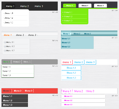This screenshot has height=109, width=119.
Task: Open Menu 2 in the dark top bar
Action: [x=24, y=6]
